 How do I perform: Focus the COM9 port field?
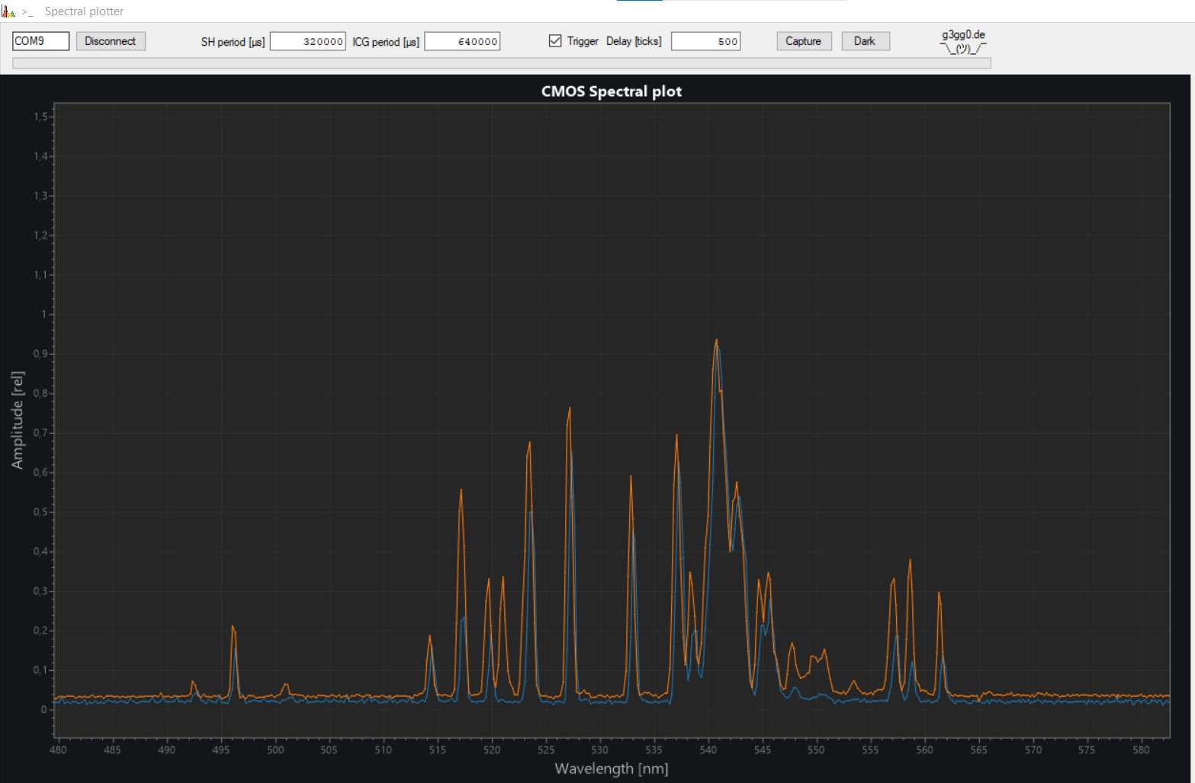pyautogui.click(x=40, y=41)
